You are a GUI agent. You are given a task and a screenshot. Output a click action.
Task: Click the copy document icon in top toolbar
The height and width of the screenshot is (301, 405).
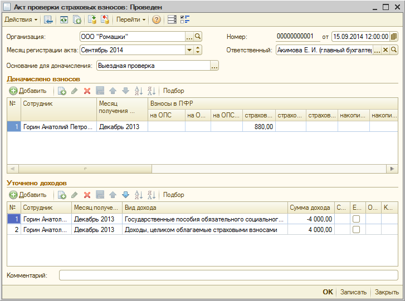pyautogui.click(x=77, y=20)
